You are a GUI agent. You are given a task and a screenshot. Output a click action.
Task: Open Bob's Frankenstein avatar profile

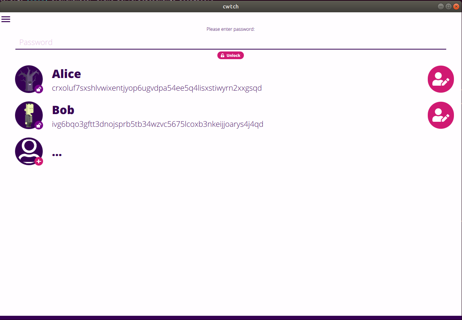click(x=29, y=115)
